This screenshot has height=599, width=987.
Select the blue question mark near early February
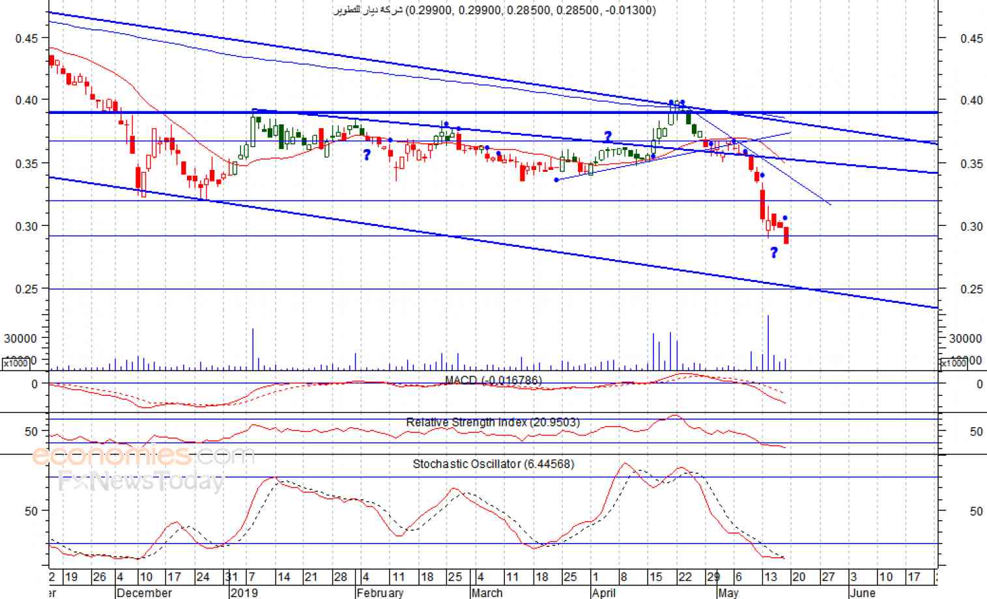click(x=367, y=155)
